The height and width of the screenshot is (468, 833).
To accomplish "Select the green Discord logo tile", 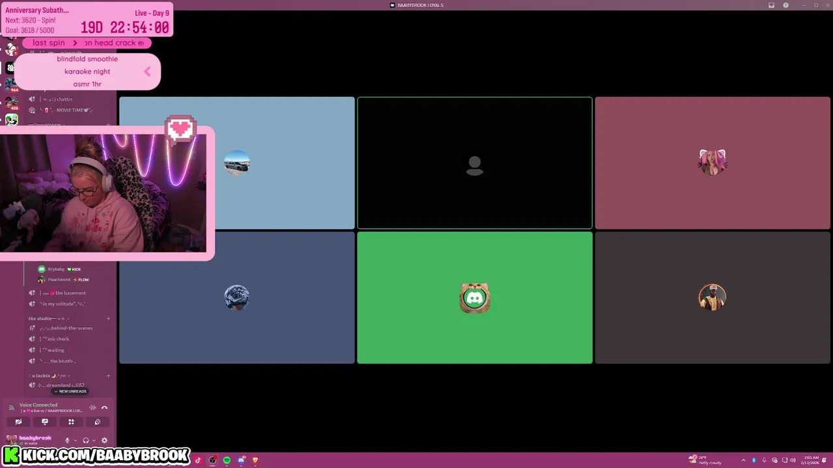I will pos(474,298).
